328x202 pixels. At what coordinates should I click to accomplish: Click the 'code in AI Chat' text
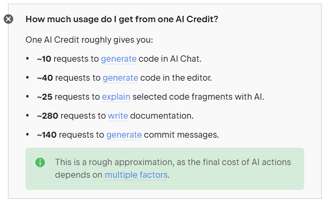[x=170, y=59]
